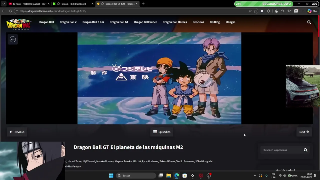The image size is (320, 180).
Task: Mute audio on the Kick Dashboard tab
Action: (58, 4)
